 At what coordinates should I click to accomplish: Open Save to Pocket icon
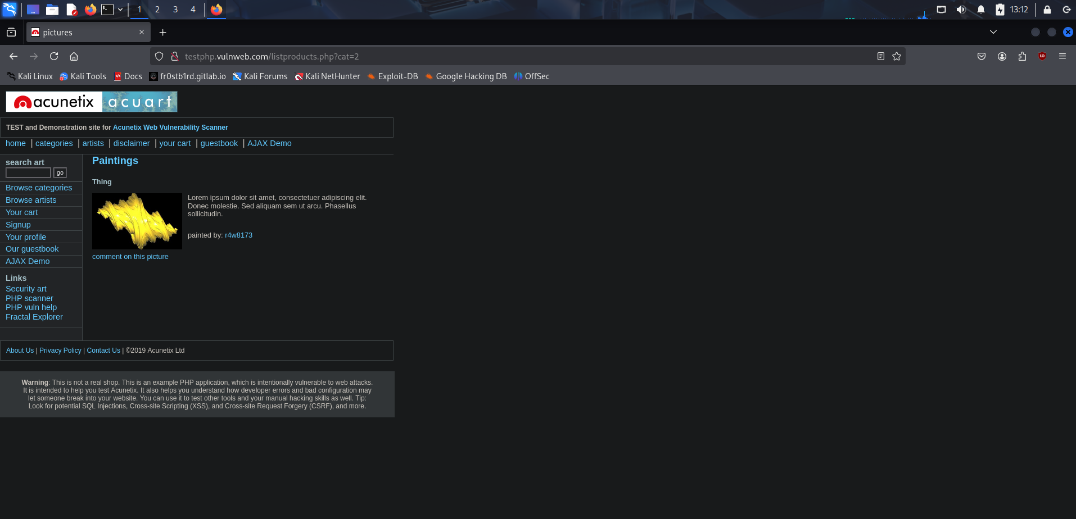coord(982,56)
